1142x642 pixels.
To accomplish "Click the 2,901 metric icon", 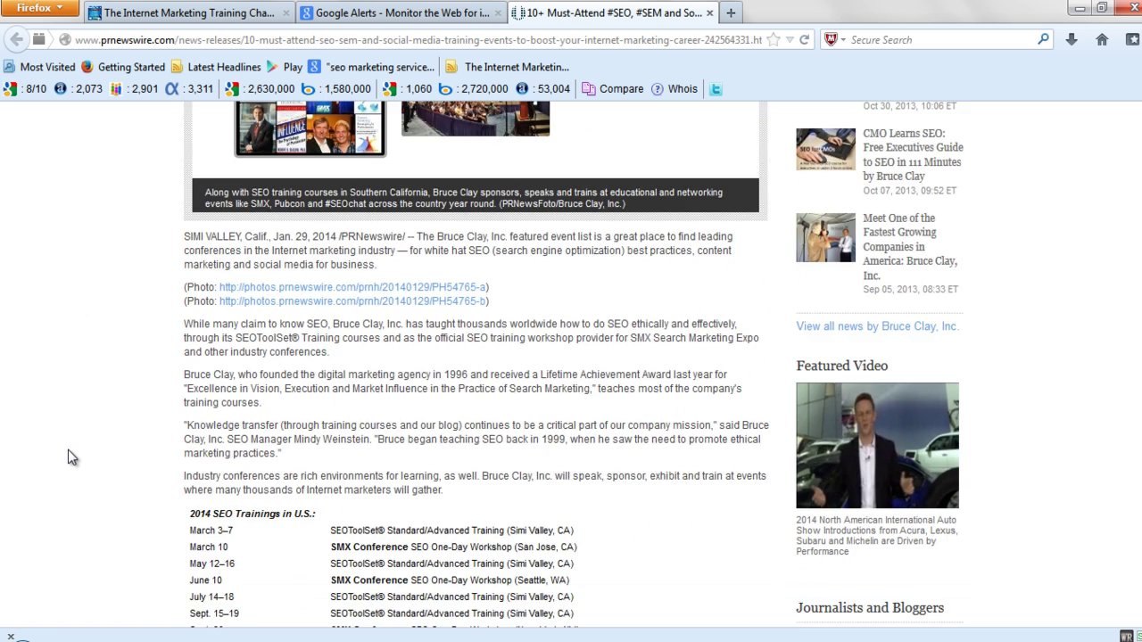I will pyautogui.click(x=117, y=89).
